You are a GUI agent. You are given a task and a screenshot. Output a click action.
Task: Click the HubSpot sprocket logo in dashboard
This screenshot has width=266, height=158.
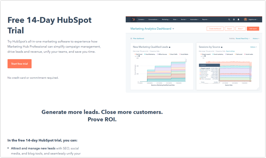pos(134,19)
